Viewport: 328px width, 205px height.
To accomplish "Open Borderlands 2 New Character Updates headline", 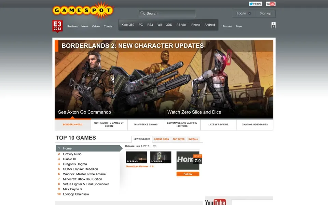I will point(133,46).
